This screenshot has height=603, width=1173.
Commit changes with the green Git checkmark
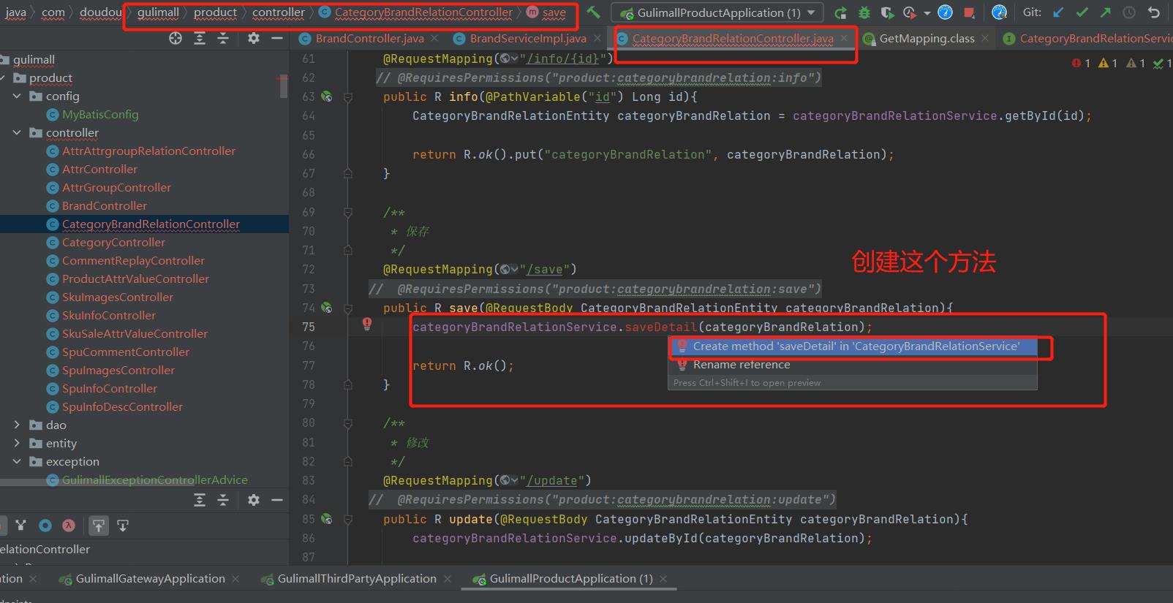(1082, 12)
